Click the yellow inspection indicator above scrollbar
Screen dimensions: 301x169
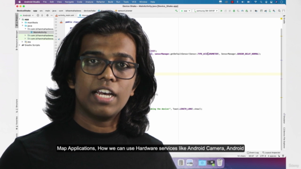[x=281, y=19]
